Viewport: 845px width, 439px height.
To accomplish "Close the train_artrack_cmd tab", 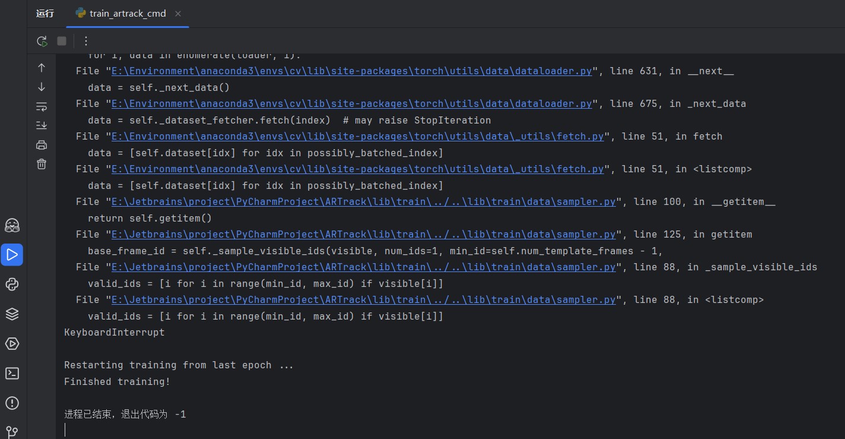I will 179,14.
